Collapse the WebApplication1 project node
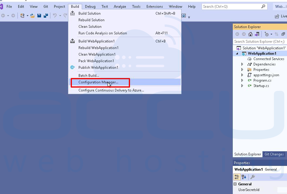 (x=237, y=54)
